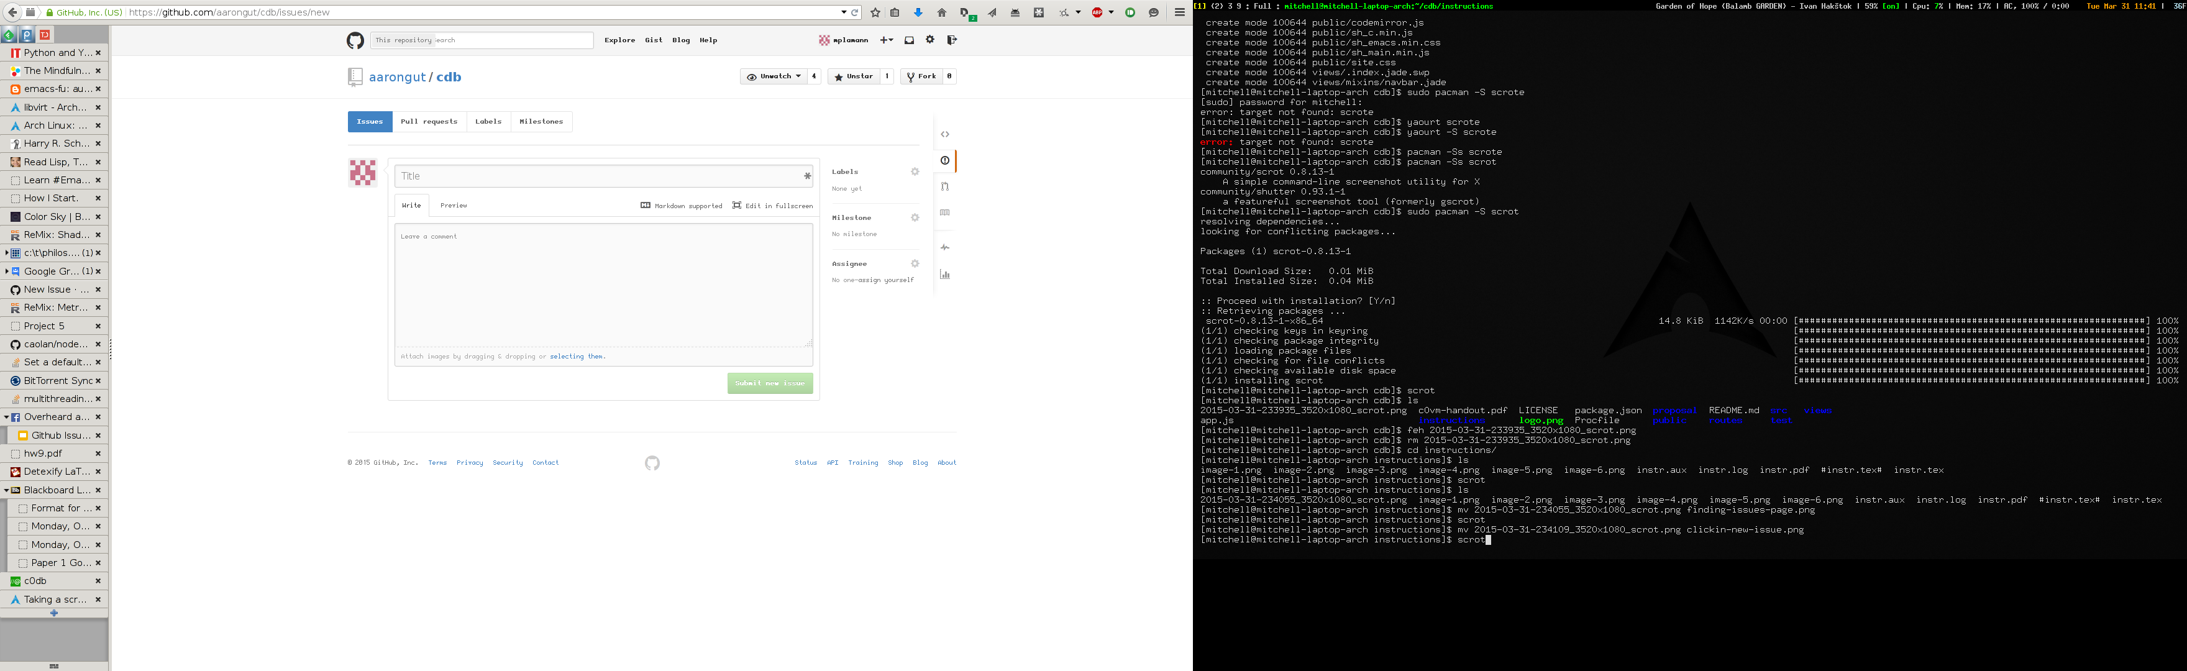
Task: Open the Milestones tab
Action: [541, 121]
